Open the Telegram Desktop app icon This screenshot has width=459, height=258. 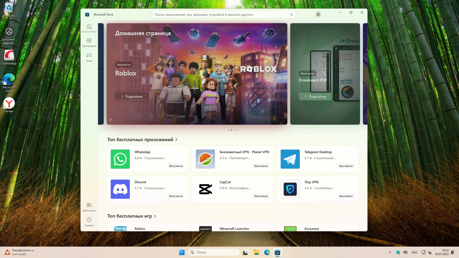pos(290,159)
